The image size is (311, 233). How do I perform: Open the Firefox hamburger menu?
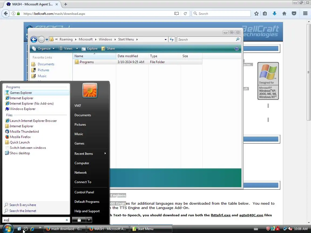(305, 13)
